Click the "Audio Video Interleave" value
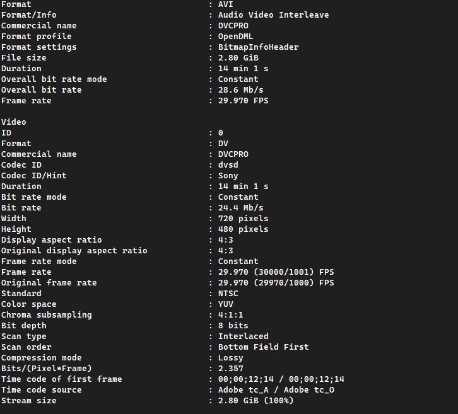 [x=273, y=14]
